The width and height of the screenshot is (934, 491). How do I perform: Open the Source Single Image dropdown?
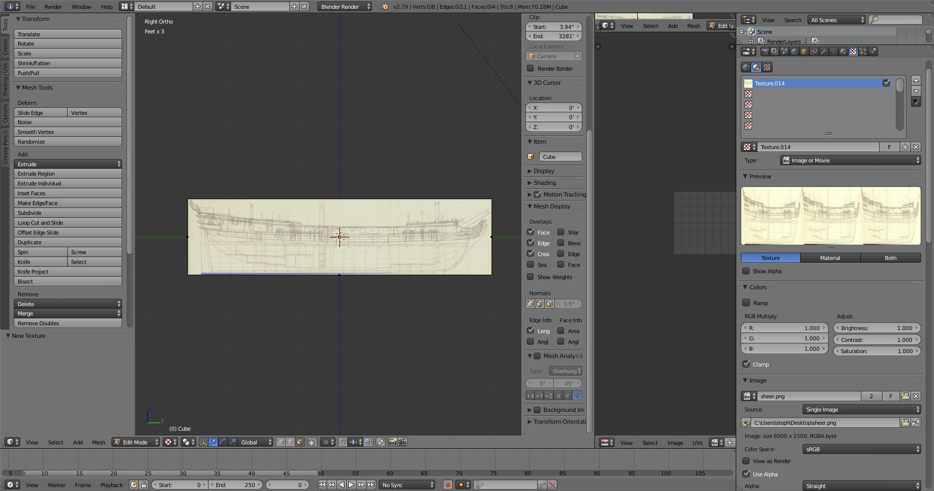861,410
